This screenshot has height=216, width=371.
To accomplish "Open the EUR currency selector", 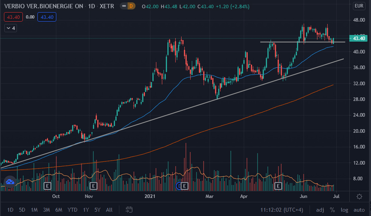I will pyautogui.click(x=359, y=6).
